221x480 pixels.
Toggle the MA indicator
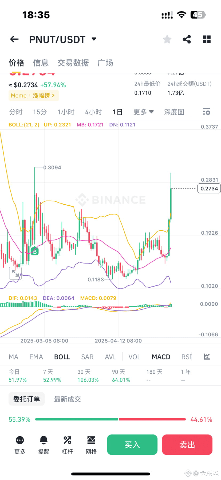(13, 357)
